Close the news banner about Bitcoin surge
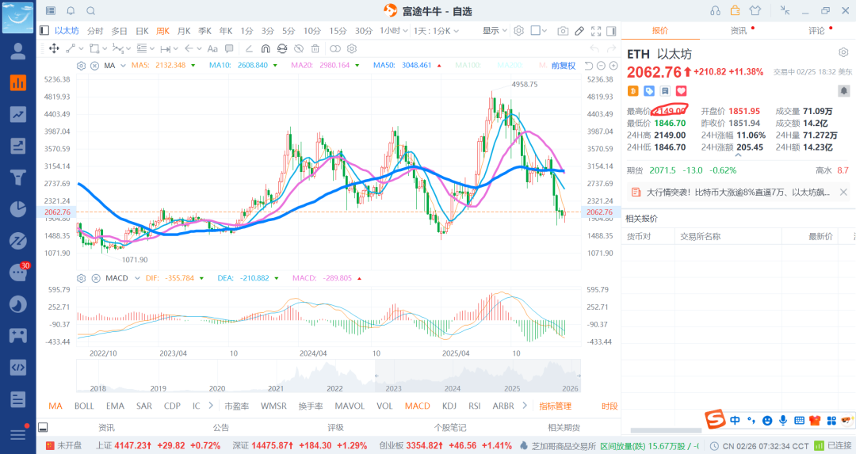 843,192
